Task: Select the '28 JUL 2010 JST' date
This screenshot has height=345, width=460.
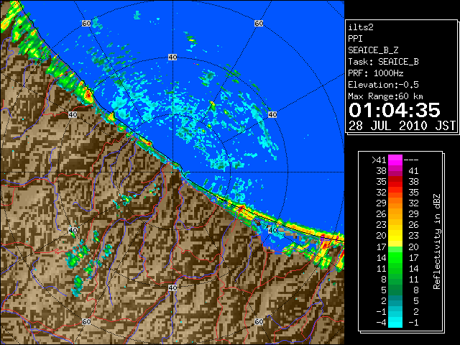Action: (402, 126)
